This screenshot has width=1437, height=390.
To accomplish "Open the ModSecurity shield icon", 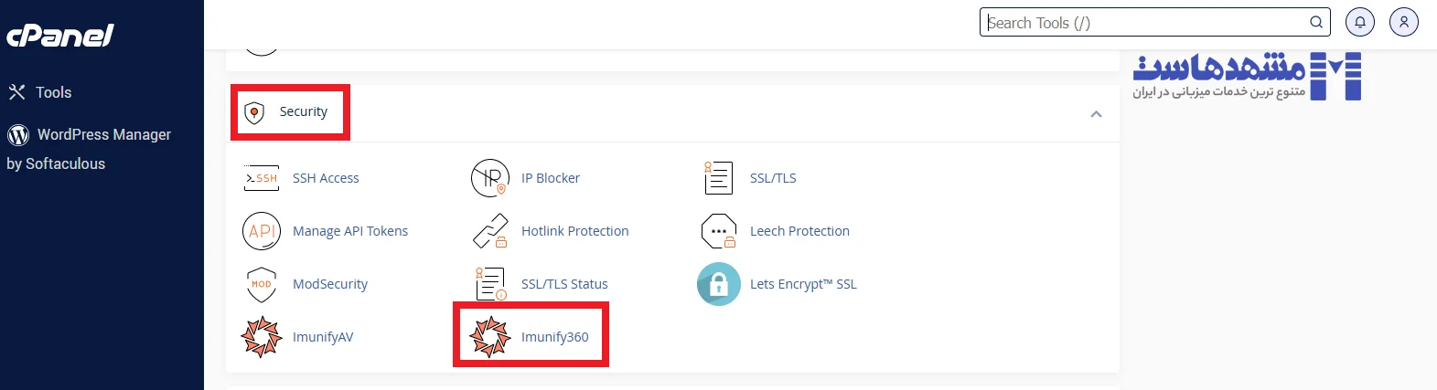I will 262,284.
